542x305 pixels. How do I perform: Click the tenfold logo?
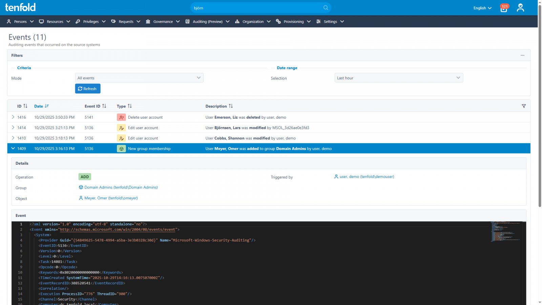click(20, 7)
